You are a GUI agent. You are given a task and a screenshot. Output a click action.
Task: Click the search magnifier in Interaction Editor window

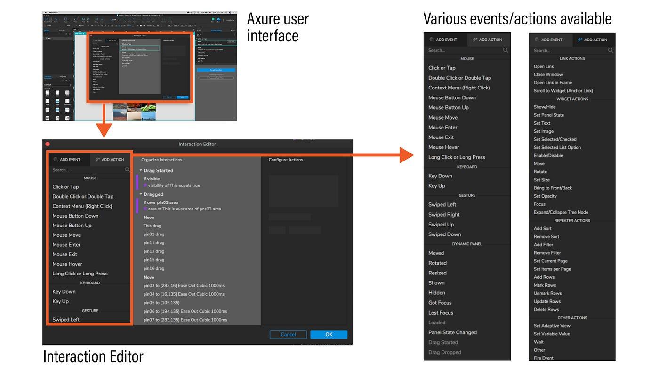(x=128, y=170)
